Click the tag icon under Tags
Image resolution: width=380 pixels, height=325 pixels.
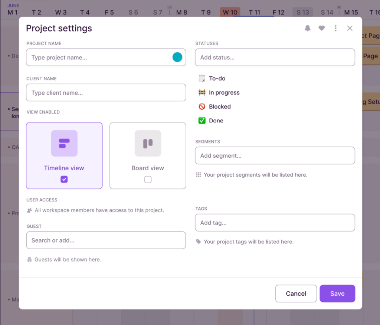(198, 241)
